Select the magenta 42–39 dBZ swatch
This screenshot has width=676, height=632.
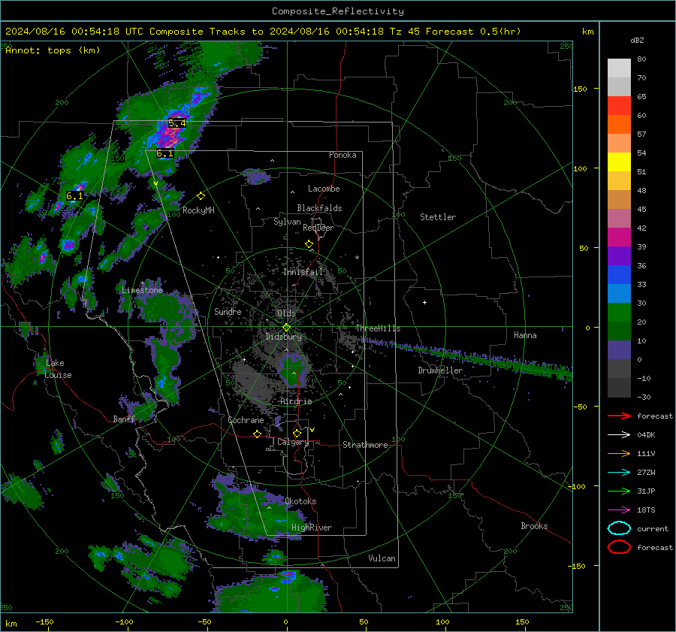pyautogui.click(x=619, y=237)
